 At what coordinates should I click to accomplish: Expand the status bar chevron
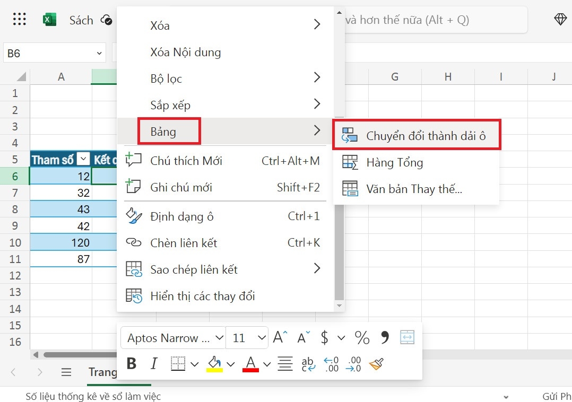(x=506, y=397)
